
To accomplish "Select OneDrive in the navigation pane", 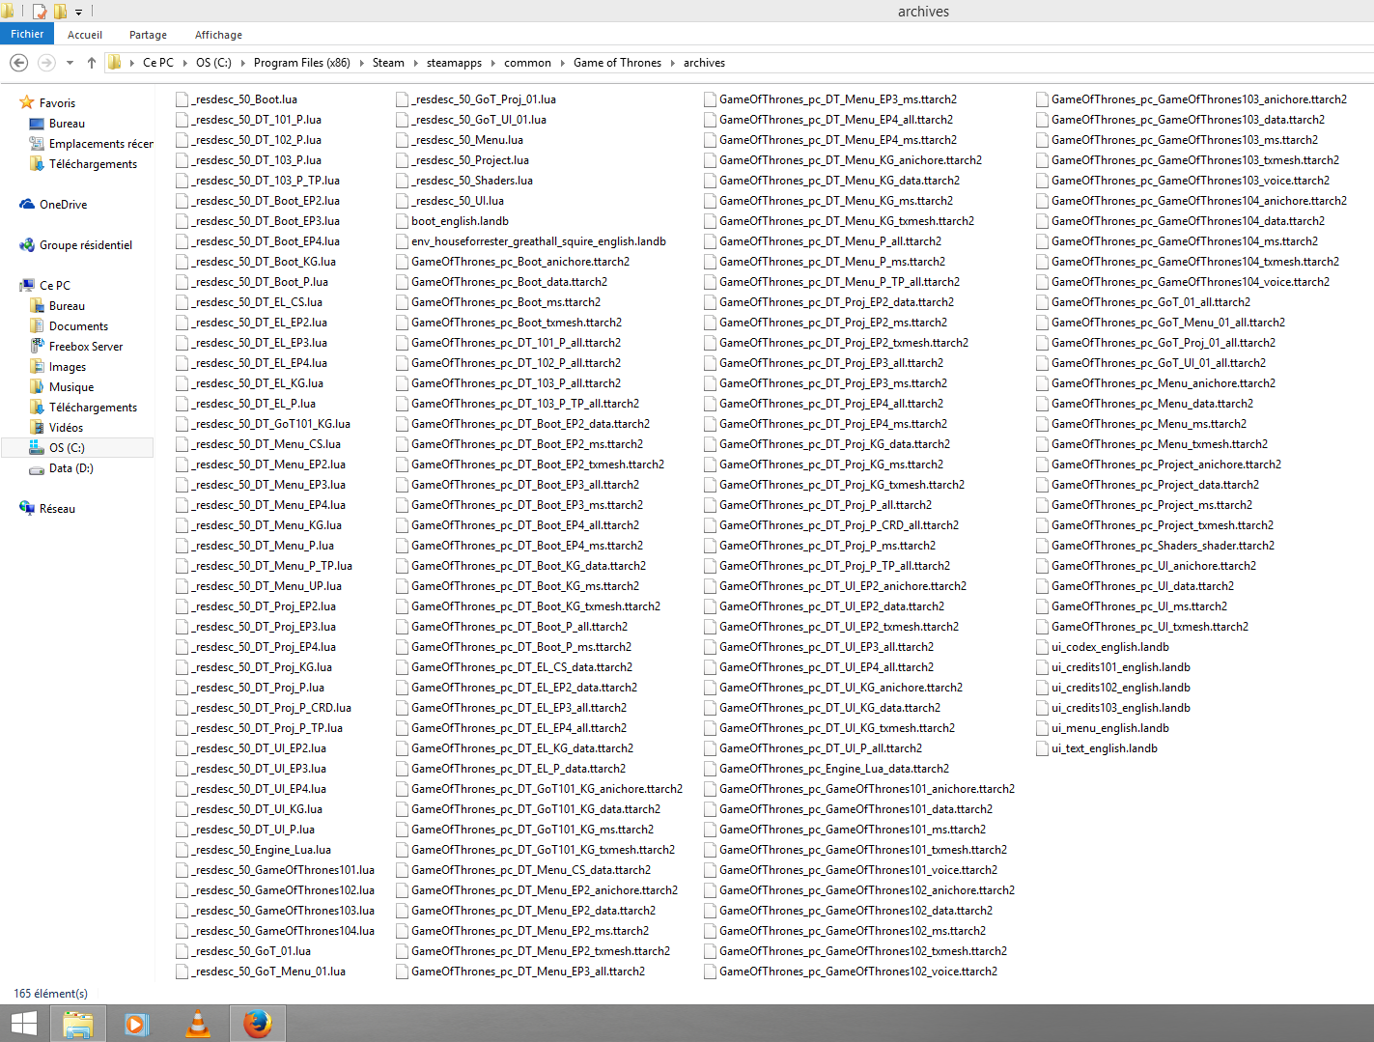I will 63,205.
